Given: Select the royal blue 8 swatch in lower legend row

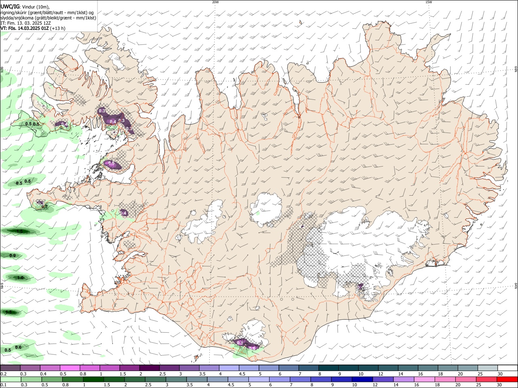Looking at the screenshot, I should [x=321, y=379].
